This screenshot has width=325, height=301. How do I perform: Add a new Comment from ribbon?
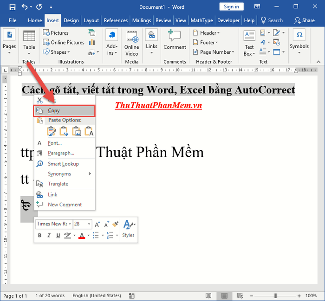pyautogui.click(x=175, y=40)
